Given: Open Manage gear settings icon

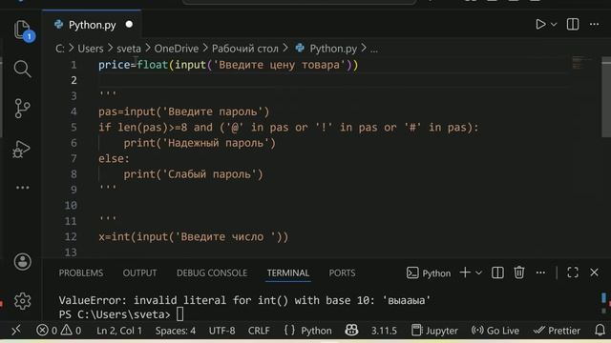Looking at the screenshot, I should pyautogui.click(x=22, y=301).
